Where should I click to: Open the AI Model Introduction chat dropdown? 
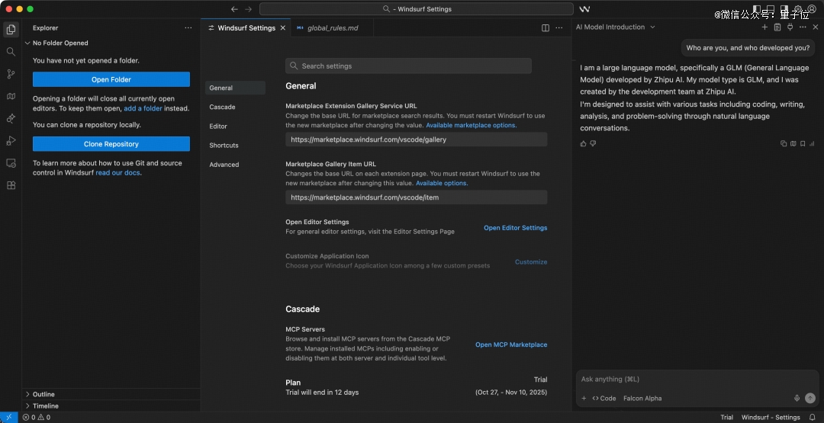tap(652, 27)
